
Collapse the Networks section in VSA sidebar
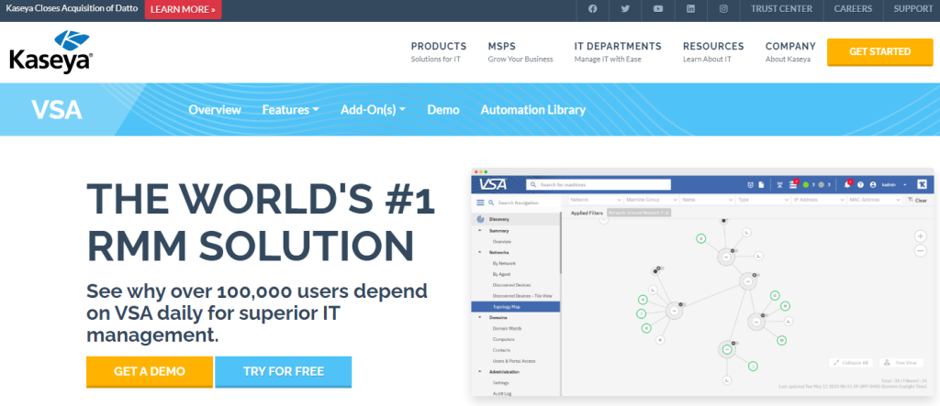pyautogui.click(x=479, y=252)
